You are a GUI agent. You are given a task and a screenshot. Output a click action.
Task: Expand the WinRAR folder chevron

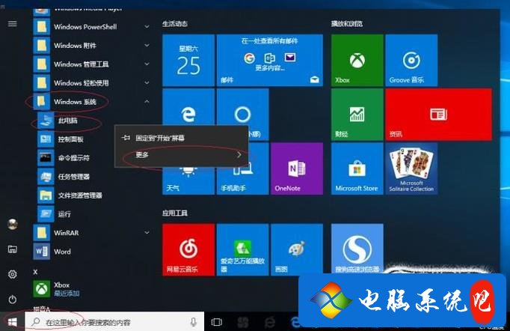tap(147, 233)
